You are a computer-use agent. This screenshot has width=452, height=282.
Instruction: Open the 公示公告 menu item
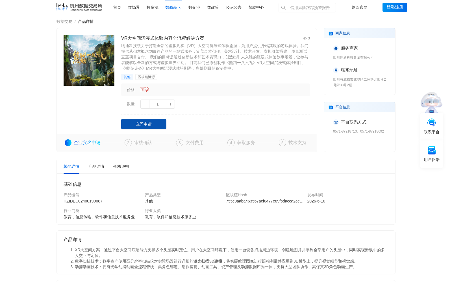click(234, 8)
